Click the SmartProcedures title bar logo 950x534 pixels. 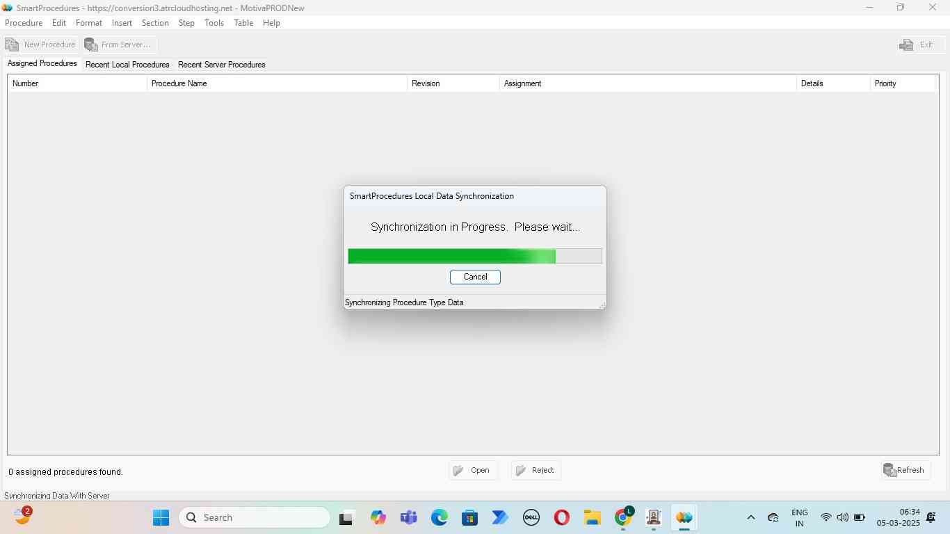[8, 8]
